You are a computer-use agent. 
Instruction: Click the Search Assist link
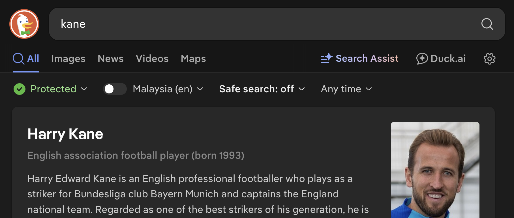pos(367,58)
